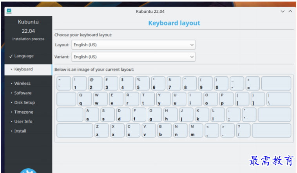Click the 3 / hash key preview

tap(111, 83)
